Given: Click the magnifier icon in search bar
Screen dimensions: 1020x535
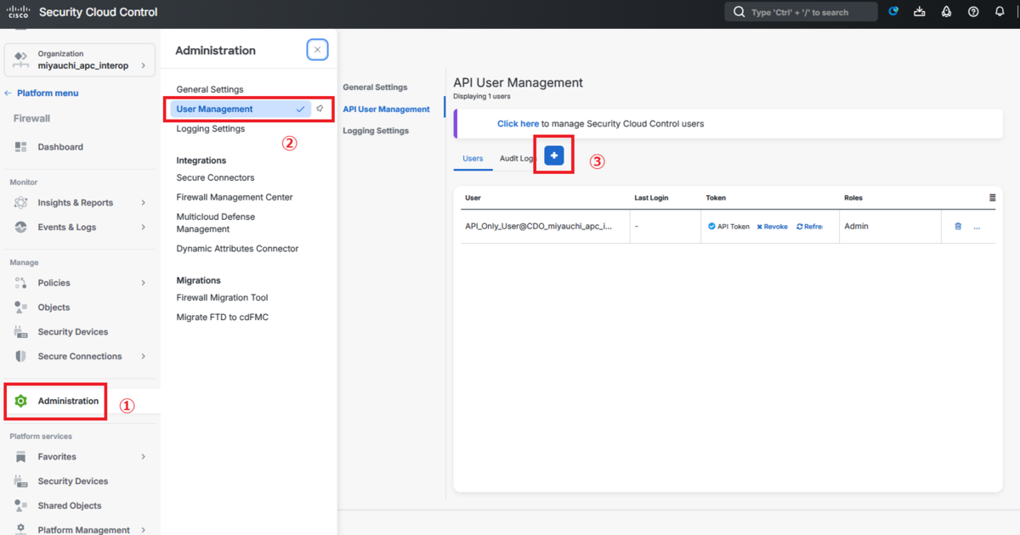Looking at the screenshot, I should click(x=739, y=12).
